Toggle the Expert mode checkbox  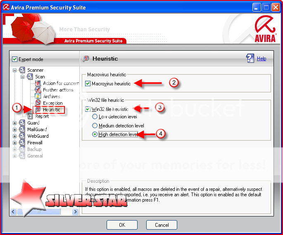(14, 59)
